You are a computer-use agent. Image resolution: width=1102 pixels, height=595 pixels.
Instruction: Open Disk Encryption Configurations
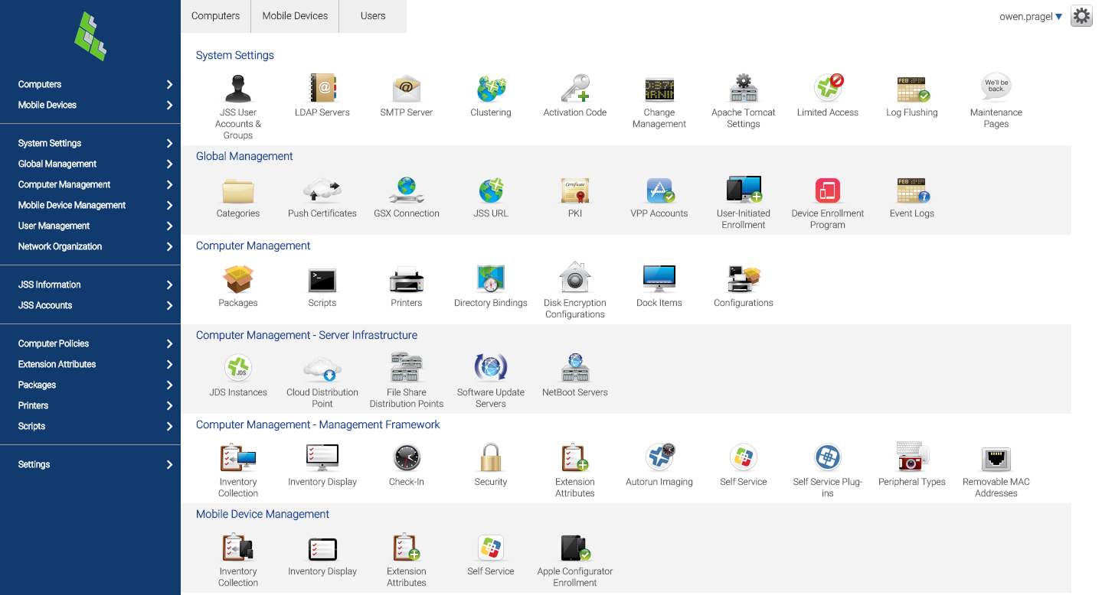pyautogui.click(x=575, y=278)
